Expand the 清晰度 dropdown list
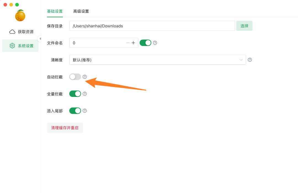Image resolution: width=298 pixels, height=193 pixels. (x=157, y=60)
